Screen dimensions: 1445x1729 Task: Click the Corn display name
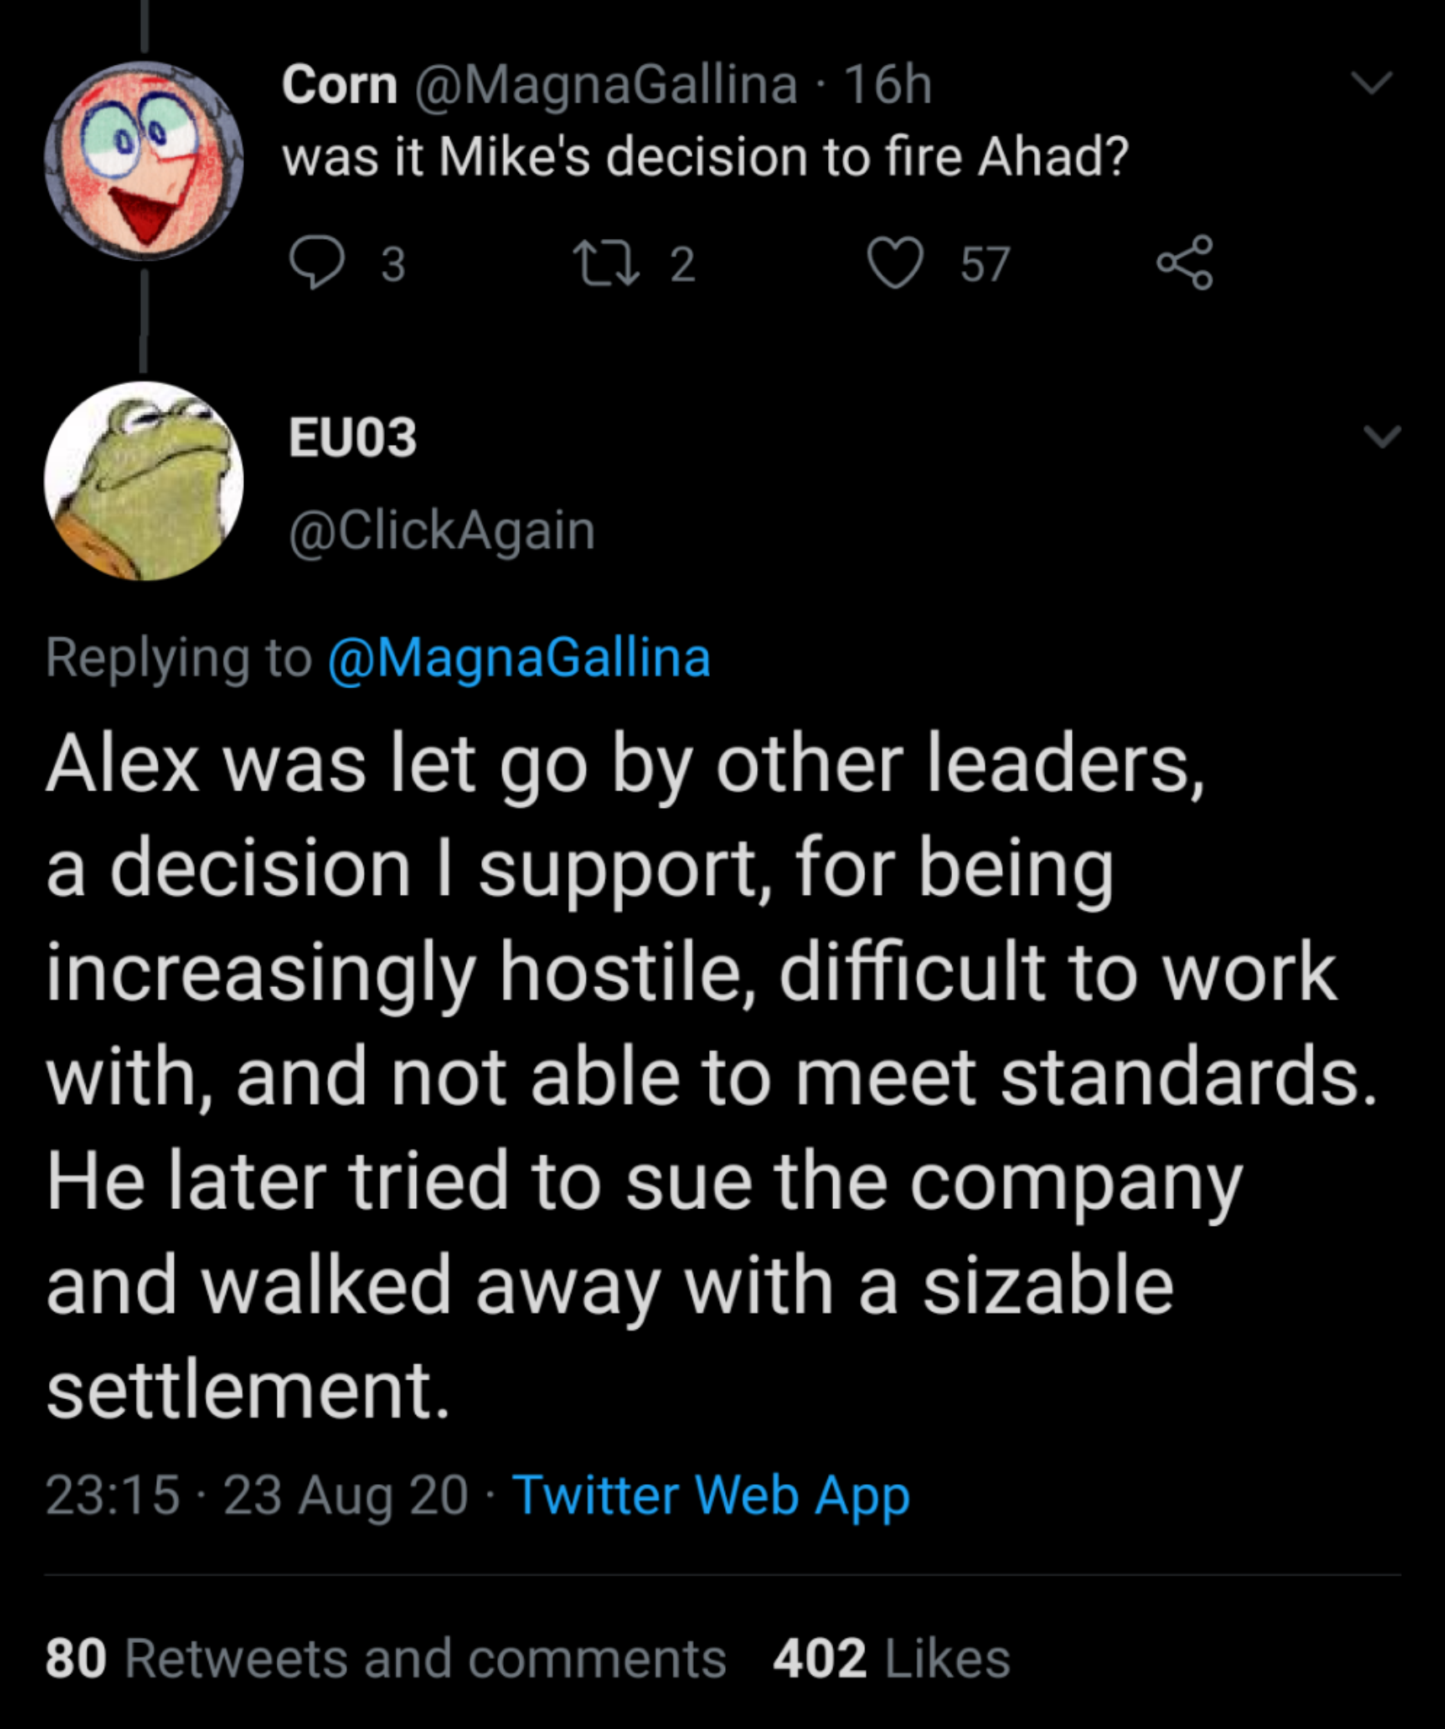[x=339, y=85]
